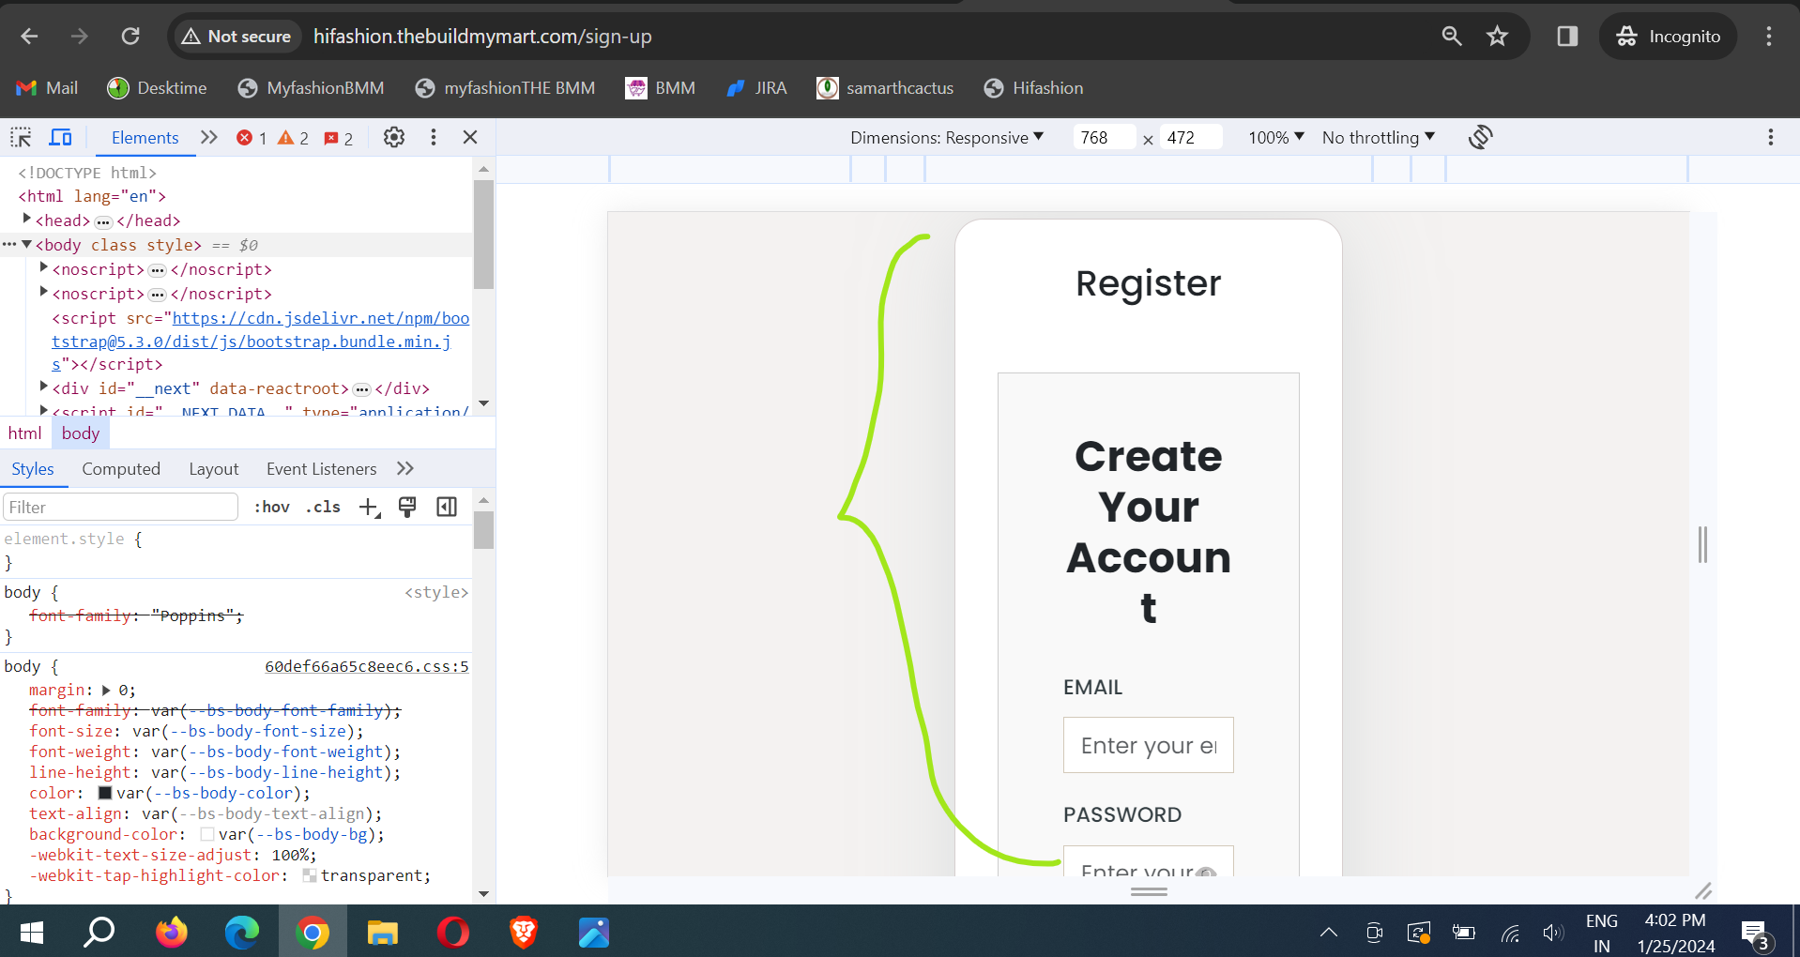Screen dimensions: 1800x957
Task: Click the browser forward arrow
Action: pyautogui.click(x=80, y=37)
